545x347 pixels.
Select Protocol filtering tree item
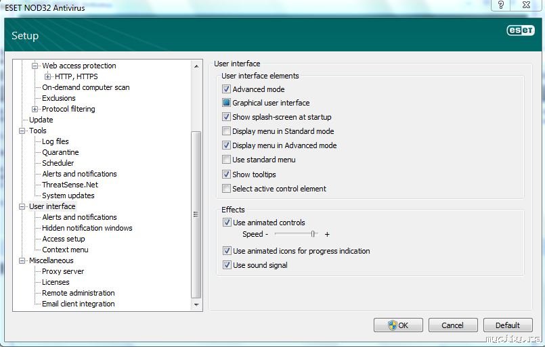(68, 109)
